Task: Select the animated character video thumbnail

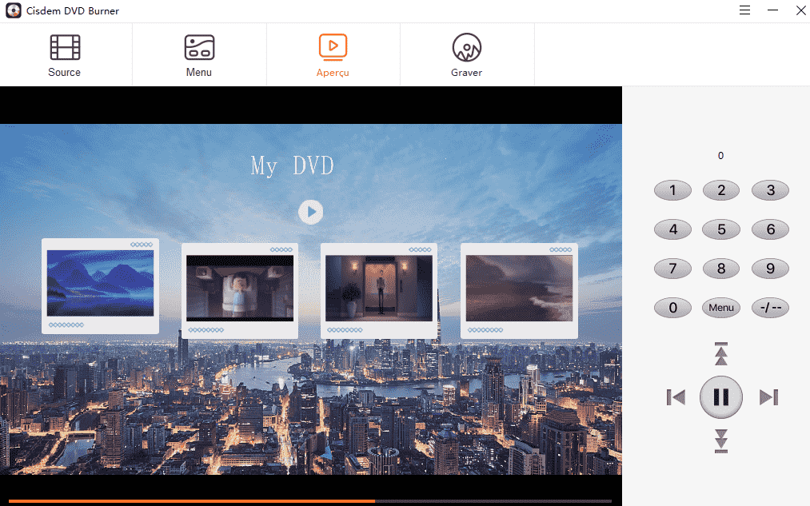Action: pos(240,288)
